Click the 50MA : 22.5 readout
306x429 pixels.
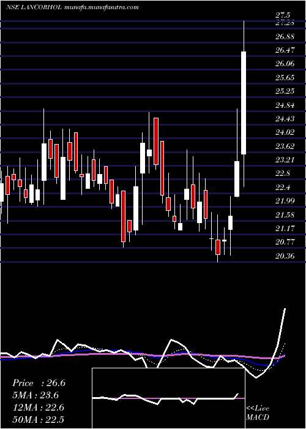(x=38, y=420)
